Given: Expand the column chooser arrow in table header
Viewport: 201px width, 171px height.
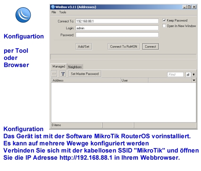Looking at the screenshot, I should point(194,80).
